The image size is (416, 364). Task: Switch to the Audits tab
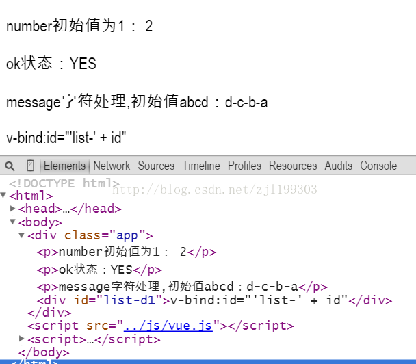[x=339, y=166]
